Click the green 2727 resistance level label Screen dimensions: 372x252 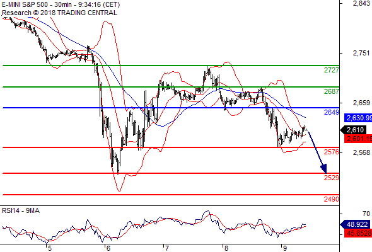332,70
